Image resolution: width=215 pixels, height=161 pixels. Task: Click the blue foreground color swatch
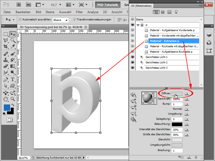[x=7, y=108]
